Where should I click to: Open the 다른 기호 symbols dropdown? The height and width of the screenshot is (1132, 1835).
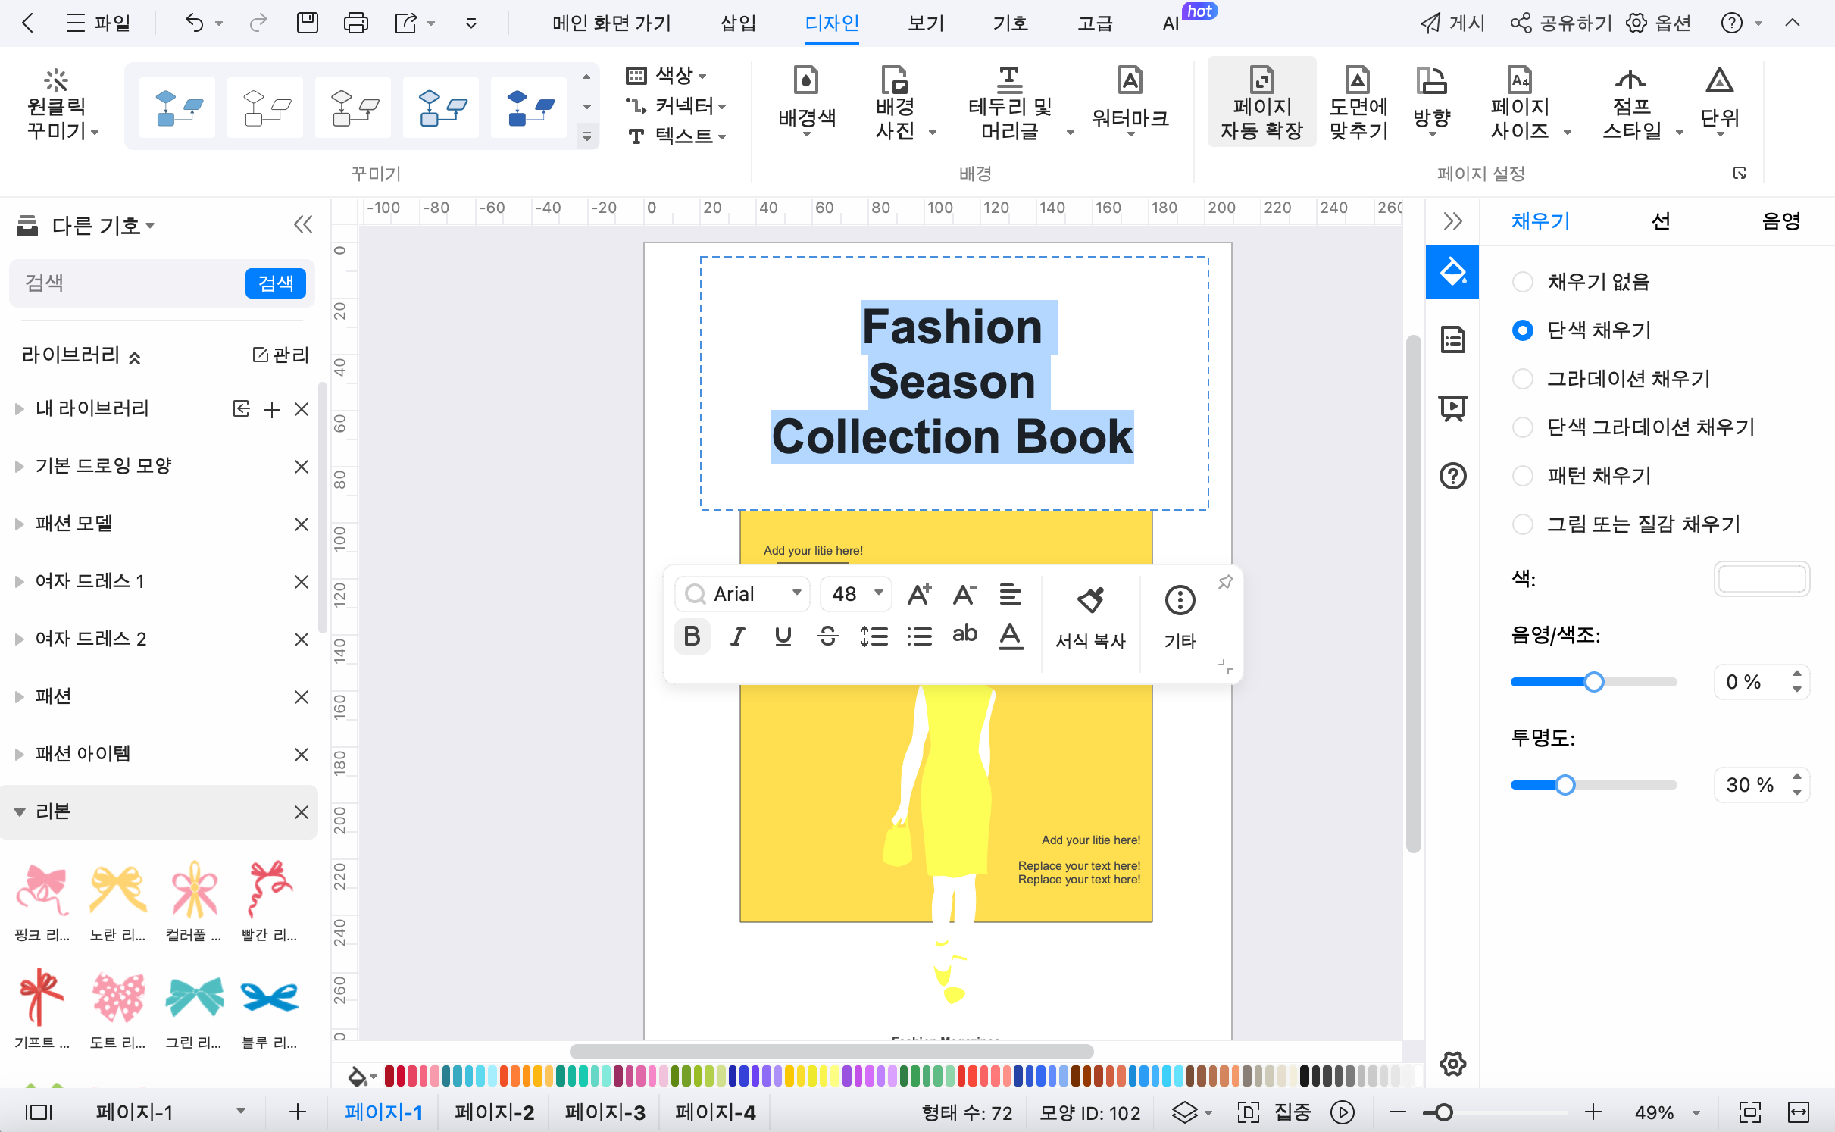coord(103,225)
